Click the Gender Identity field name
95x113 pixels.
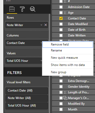[79, 87]
